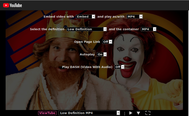This screenshot has height=116, width=189.
Task: Click the download down-triangle icon
Action: point(138,113)
